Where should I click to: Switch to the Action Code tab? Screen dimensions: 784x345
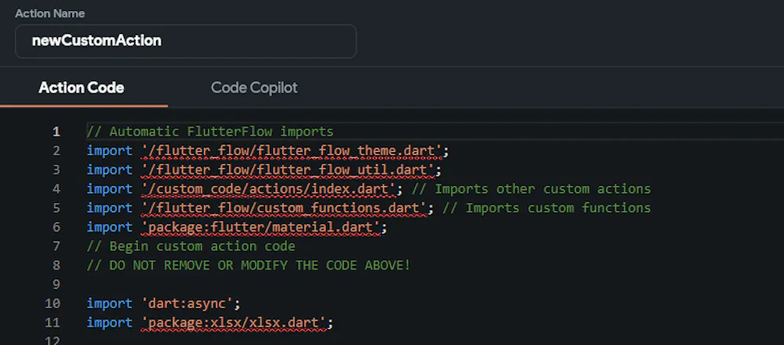[82, 88]
